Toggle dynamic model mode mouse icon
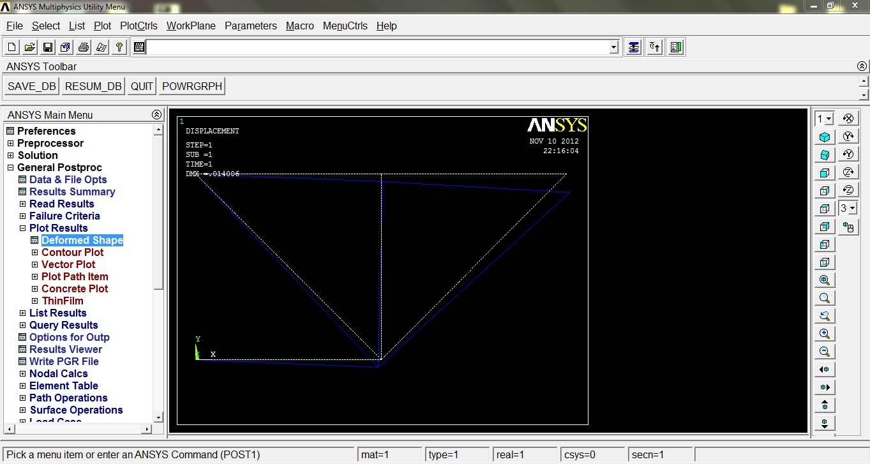This screenshot has height=464, width=870. tap(848, 227)
